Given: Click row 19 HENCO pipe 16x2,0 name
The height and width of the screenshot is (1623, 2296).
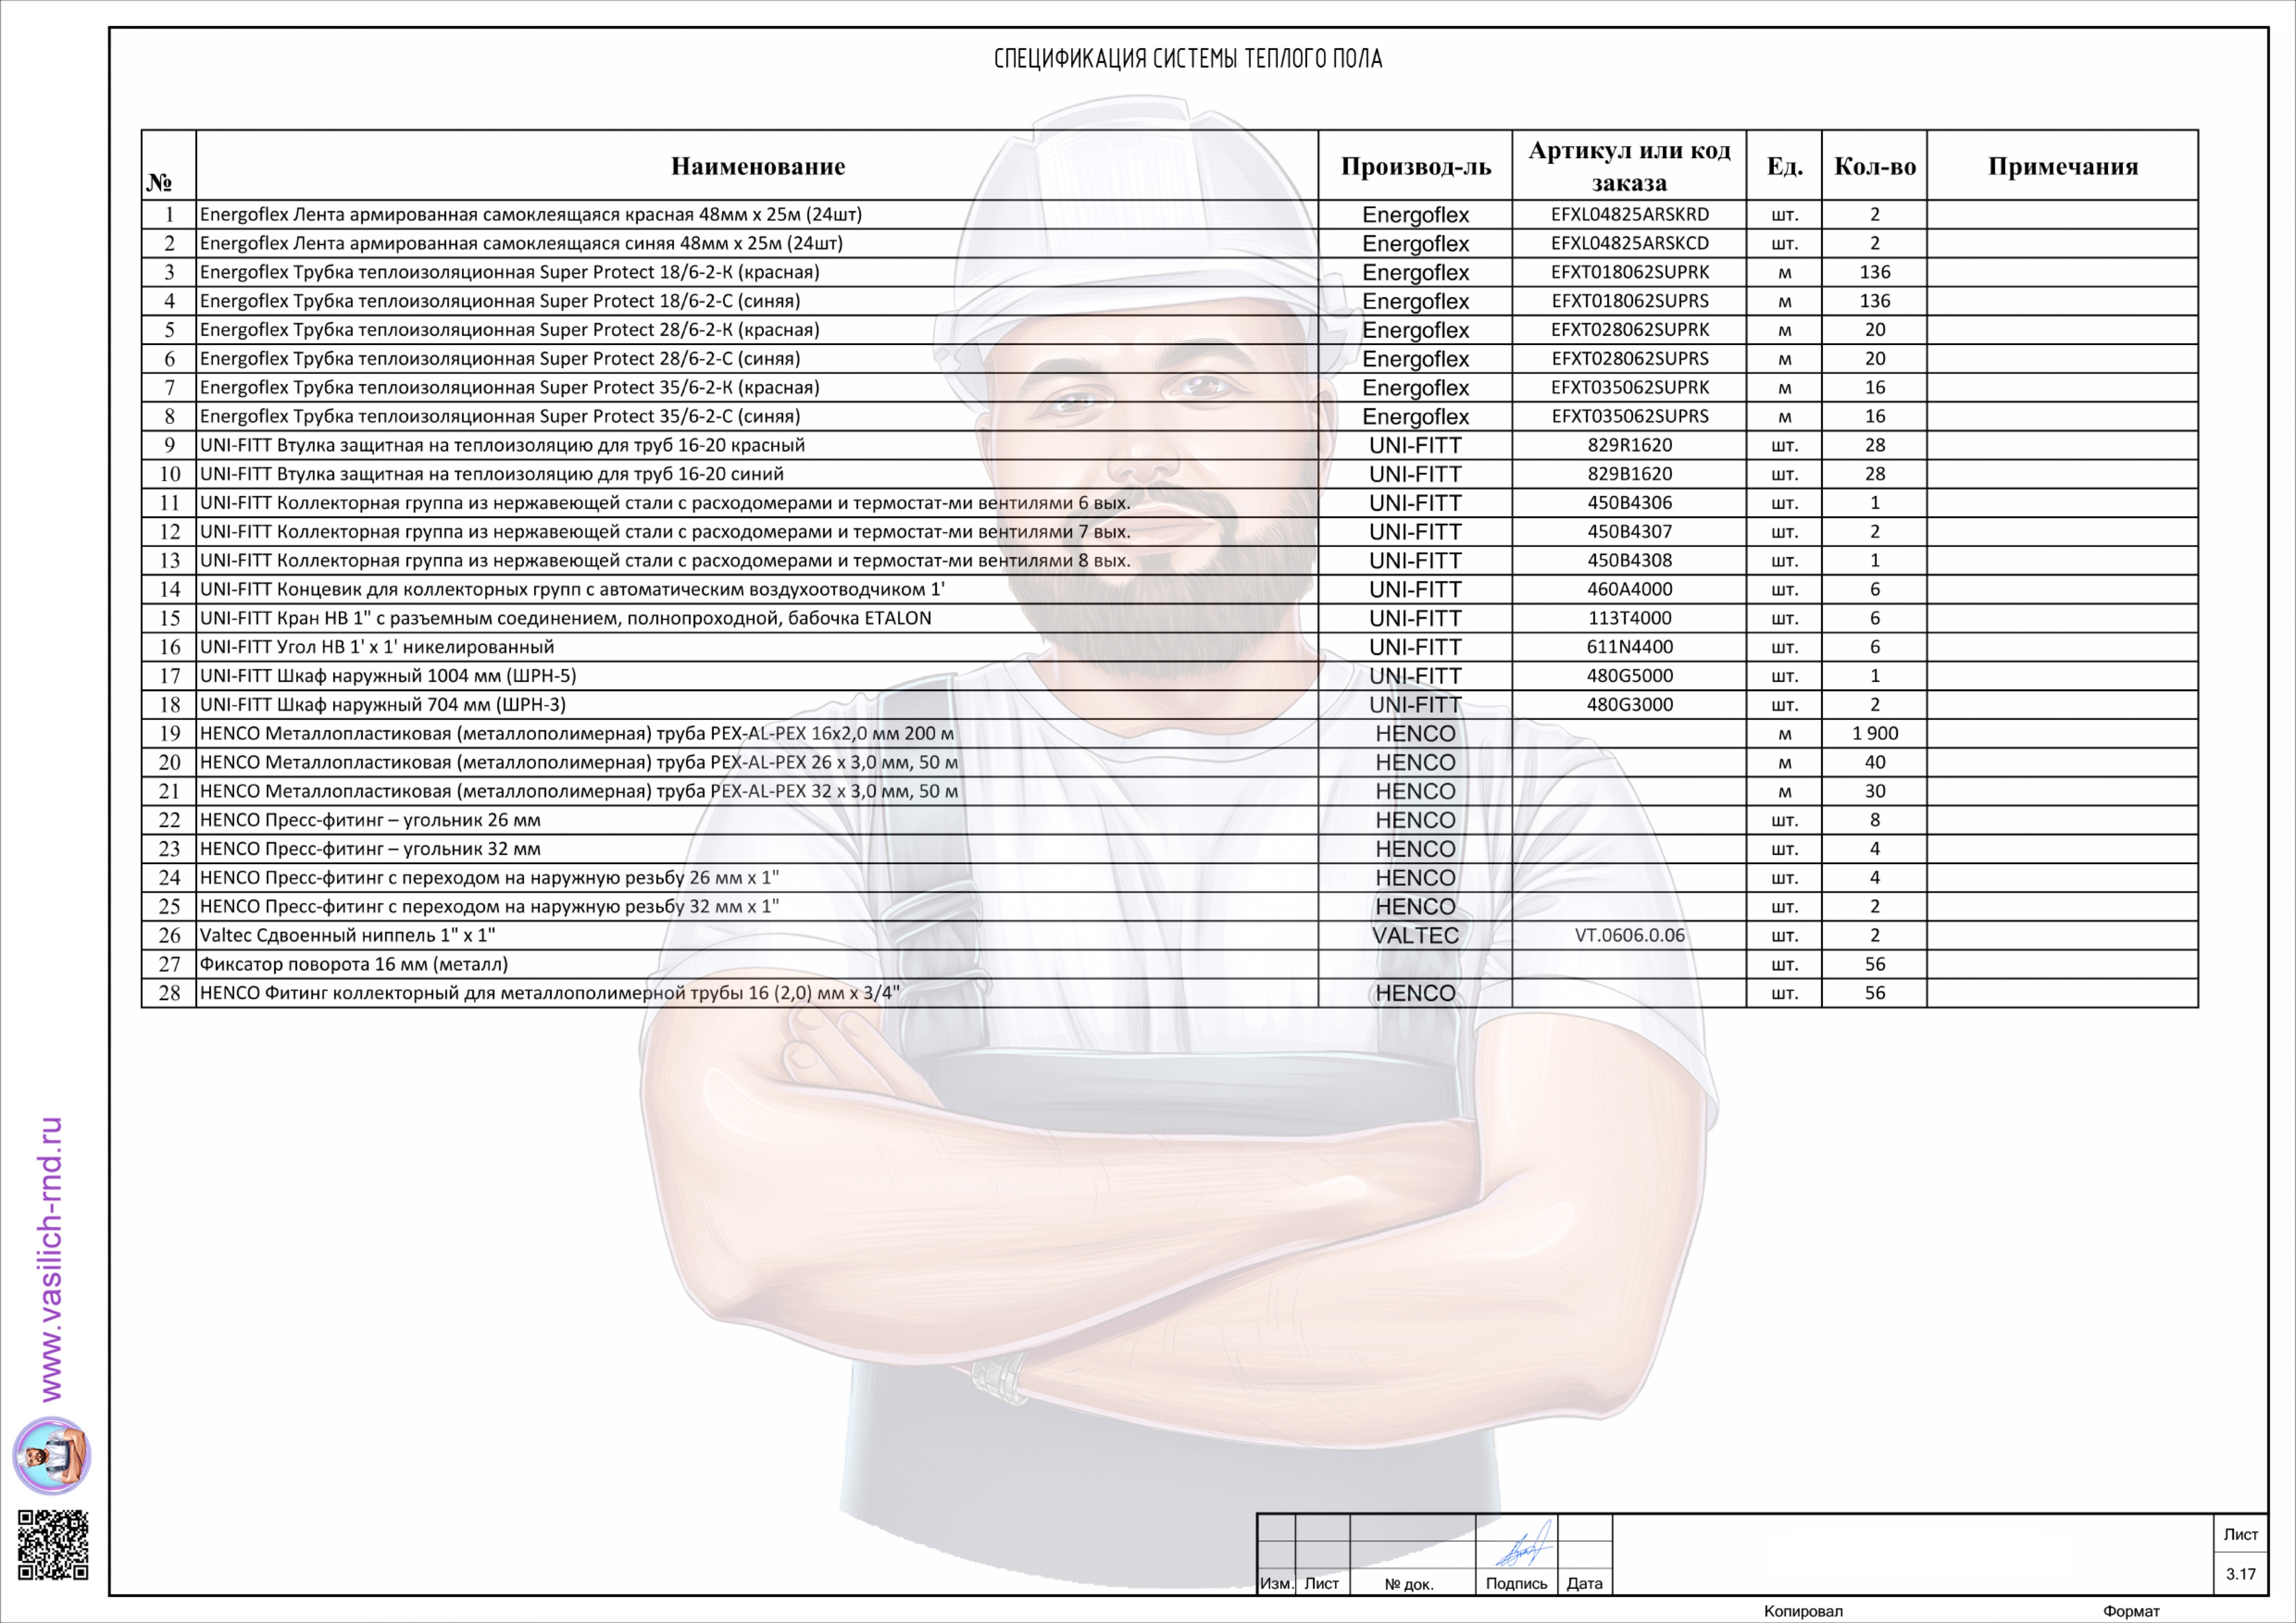Looking at the screenshot, I should tap(576, 733).
